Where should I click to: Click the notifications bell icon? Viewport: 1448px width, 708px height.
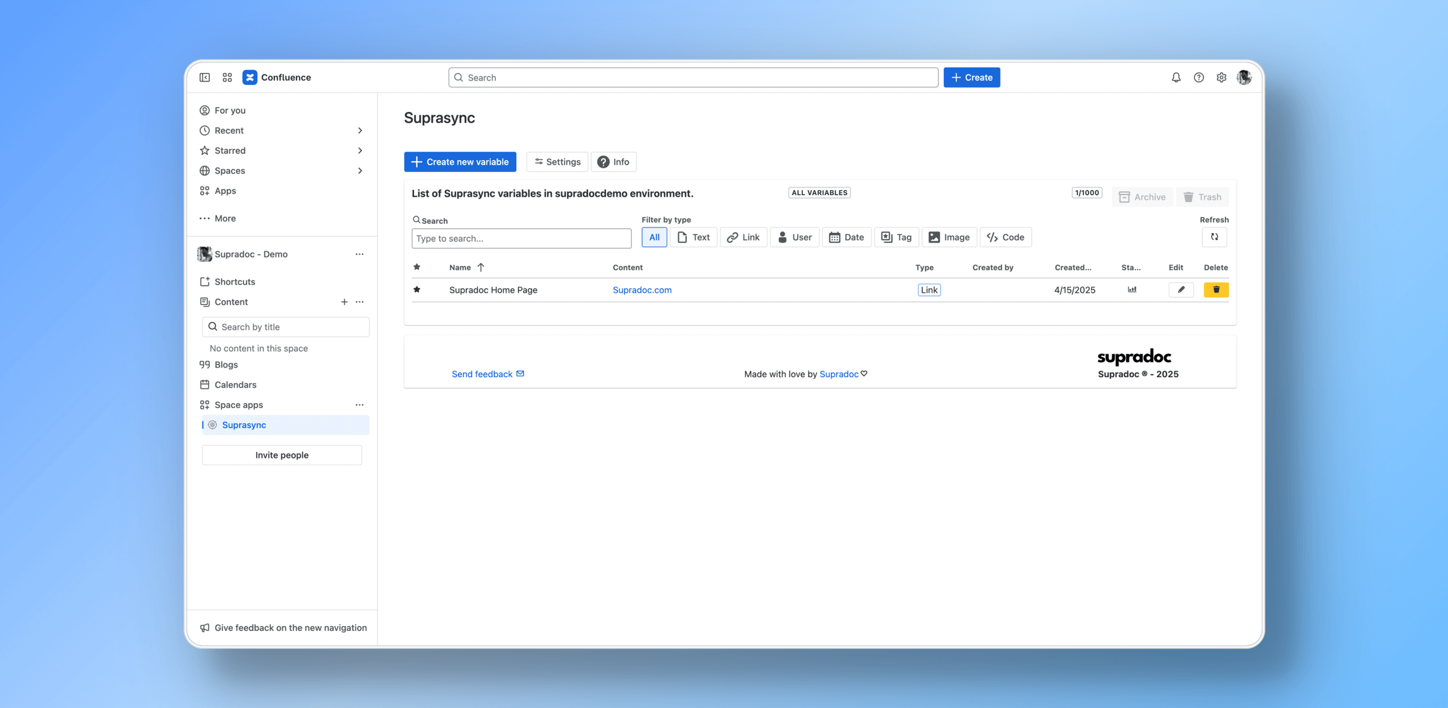pyautogui.click(x=1176, y=78)
